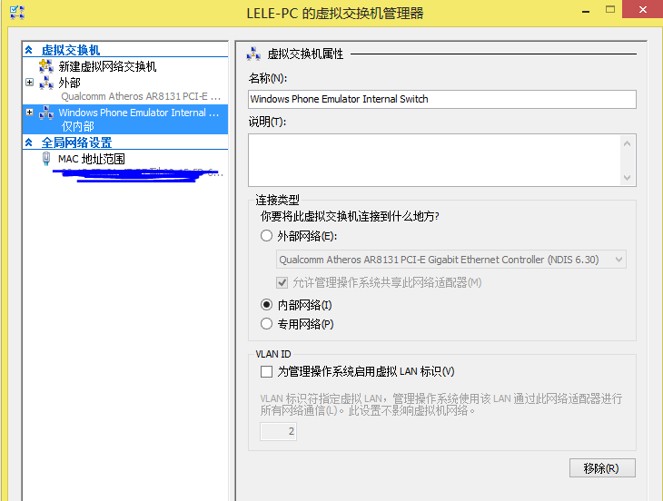Open the Qualcomm Atheros adapter dropdown
Screen dimensions: 663x501
click(451, 260)
